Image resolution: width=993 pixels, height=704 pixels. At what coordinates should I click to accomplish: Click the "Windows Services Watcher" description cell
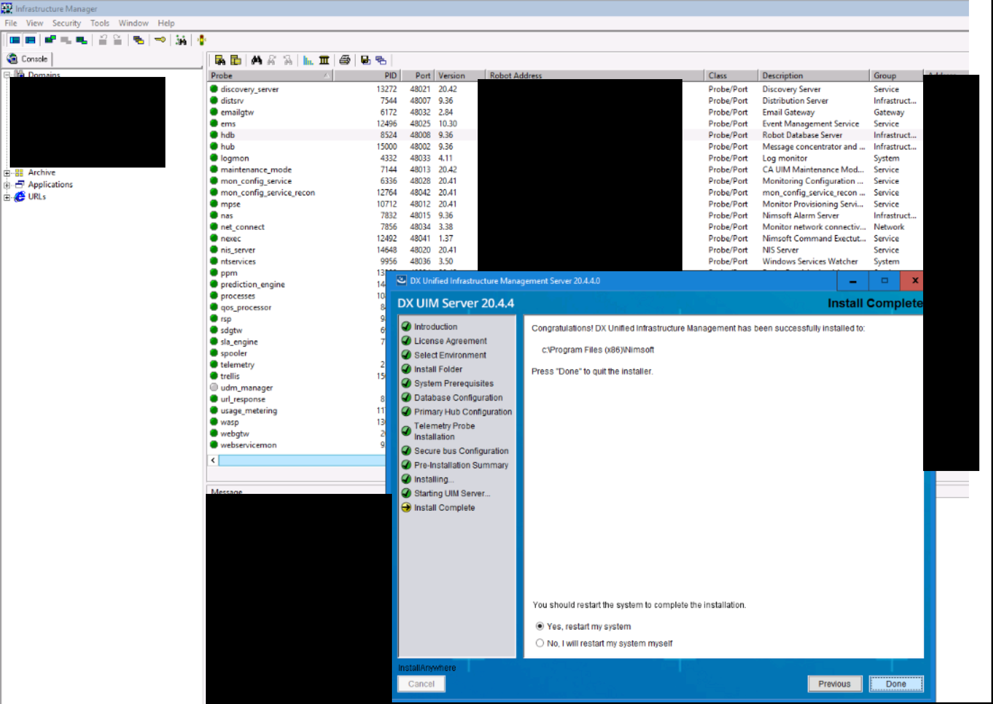[810, 261]
